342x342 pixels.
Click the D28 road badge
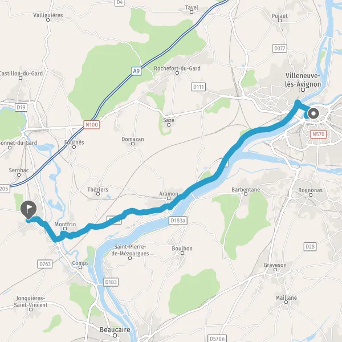click(310, 246)
